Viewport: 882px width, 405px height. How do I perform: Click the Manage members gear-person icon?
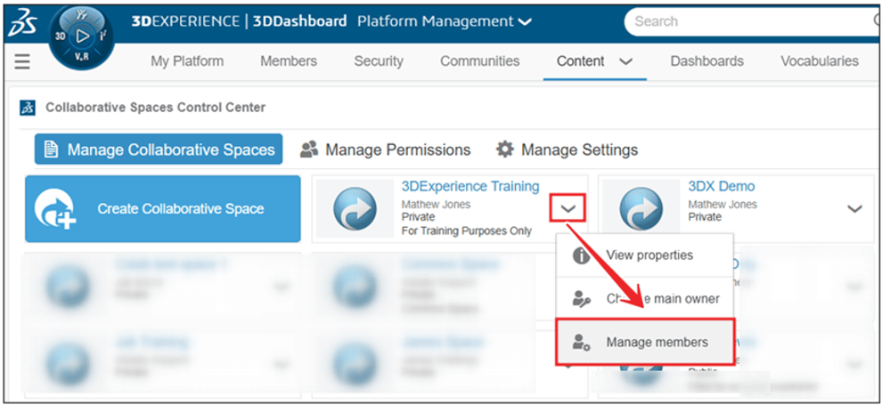(581, 343)
